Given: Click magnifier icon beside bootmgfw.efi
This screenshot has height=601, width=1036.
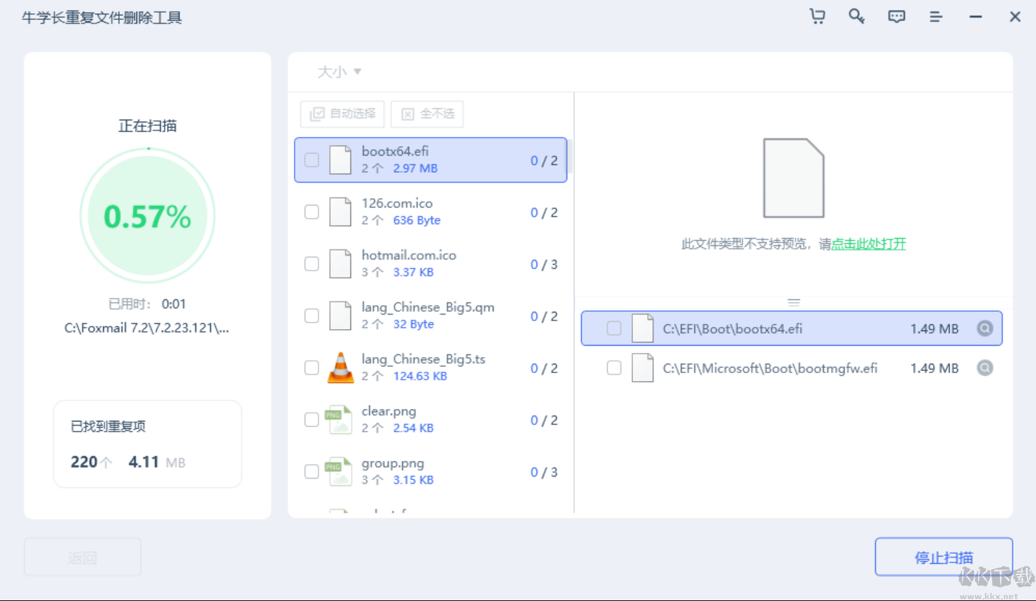Looking at the screenshot, I should click(985, 368).
